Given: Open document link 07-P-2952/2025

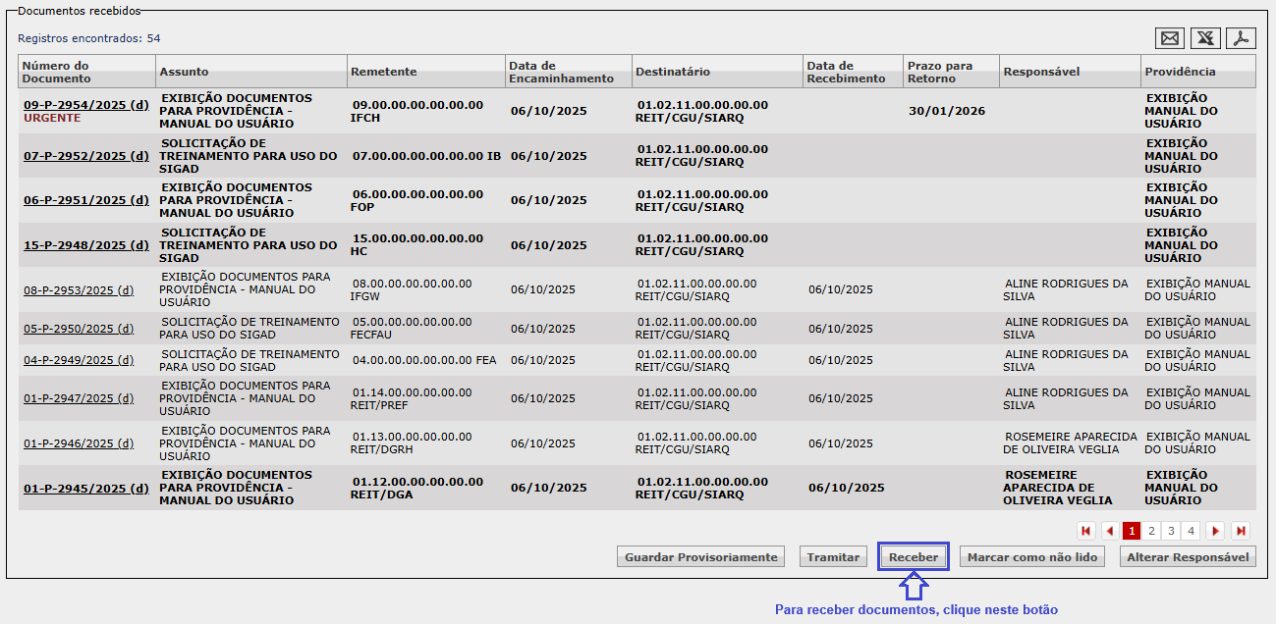Looking at the screenshot, I should click(85, 156).
